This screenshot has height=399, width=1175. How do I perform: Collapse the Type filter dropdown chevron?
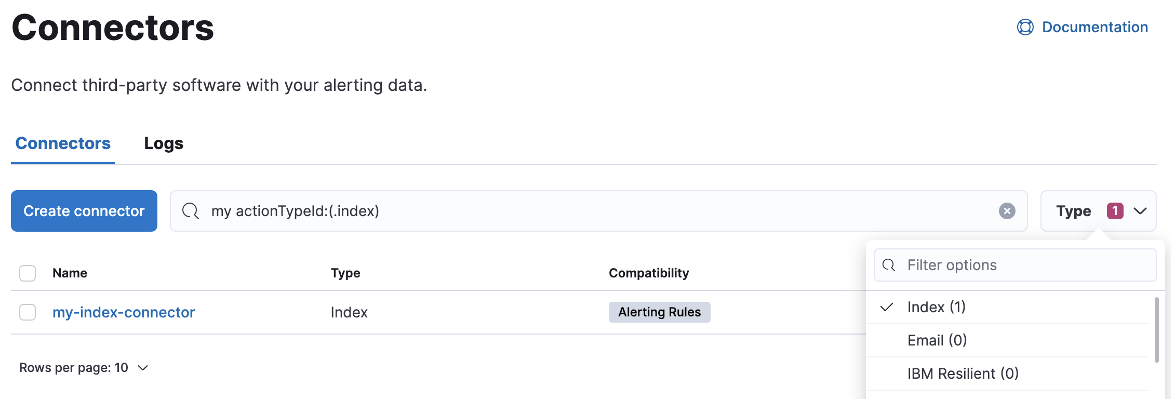pyautogui.click(x=1141, y=211)
